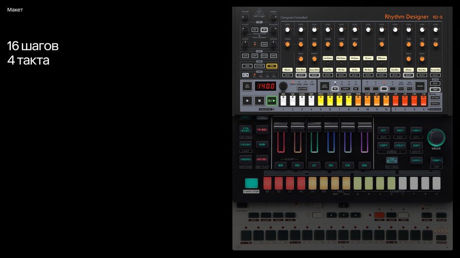Flip the Low Conga / Low Tom switch

[328, 64]
